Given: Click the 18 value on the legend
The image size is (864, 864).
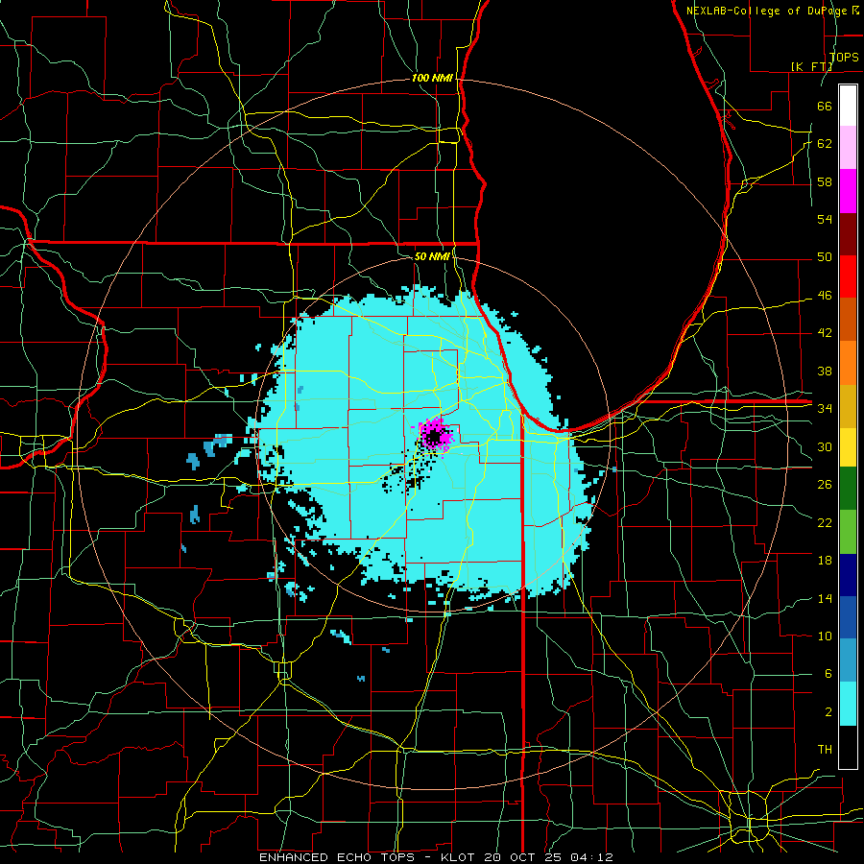Looking at the screenshot, I should (825, 561).
